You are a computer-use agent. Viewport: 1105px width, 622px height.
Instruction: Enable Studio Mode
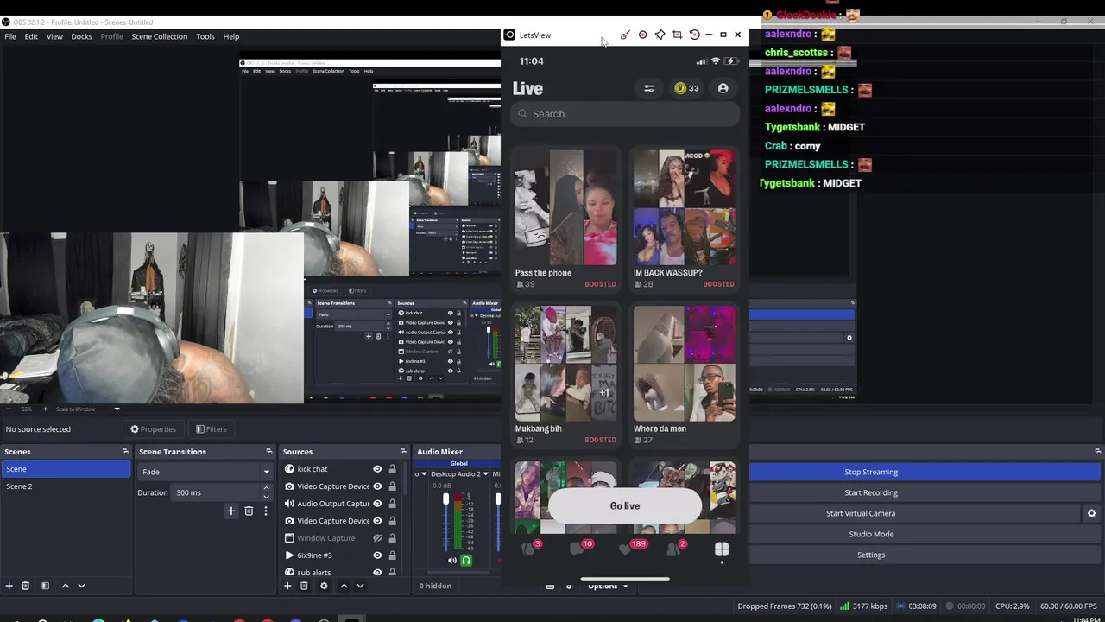[871, 534]
